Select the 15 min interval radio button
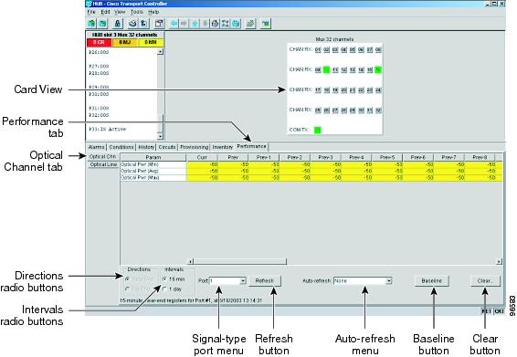 click(x=164, y=279)
